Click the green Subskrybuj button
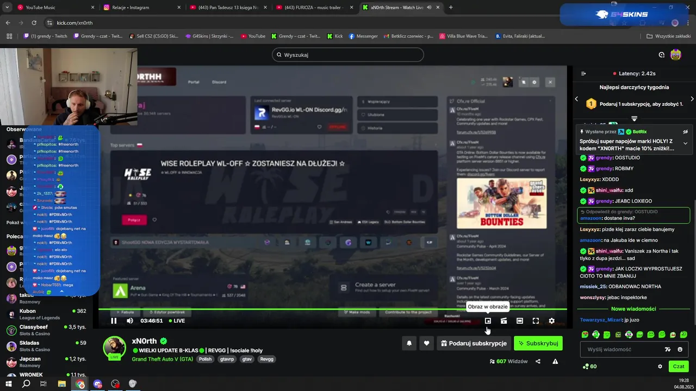 (538, 343)
